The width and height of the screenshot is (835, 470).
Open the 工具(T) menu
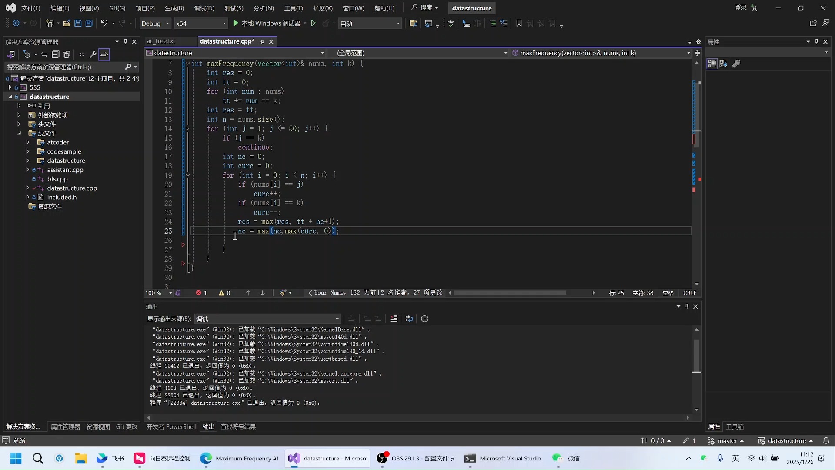294,8
